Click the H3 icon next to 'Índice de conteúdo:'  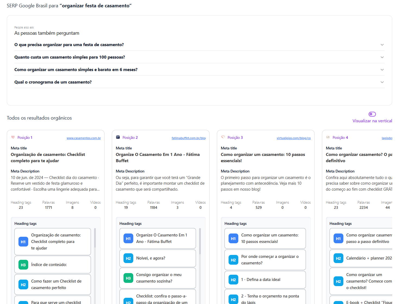coord(23,264)
